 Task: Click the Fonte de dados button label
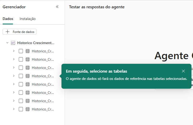(23, 32)
